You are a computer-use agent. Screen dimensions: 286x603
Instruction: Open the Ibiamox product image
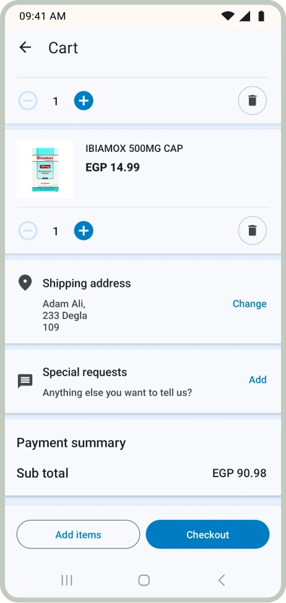coord(45,170)
